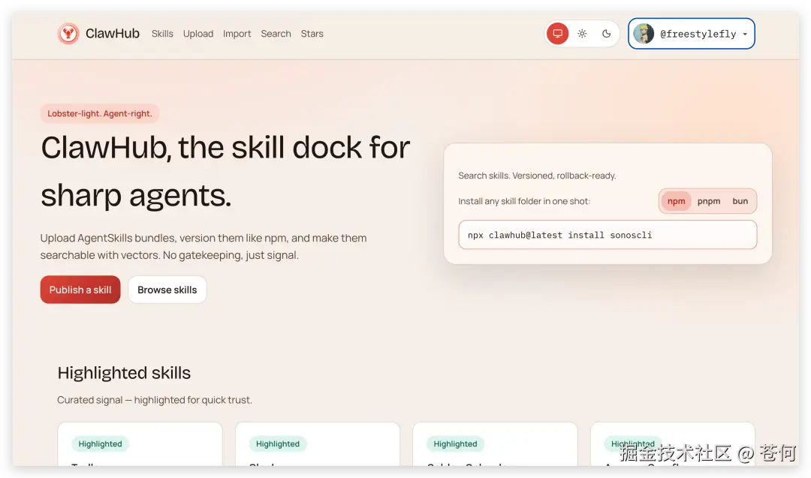Open the Import nav link
The height and width of the screenshot is (478, 811).
[x=237, y=34]
